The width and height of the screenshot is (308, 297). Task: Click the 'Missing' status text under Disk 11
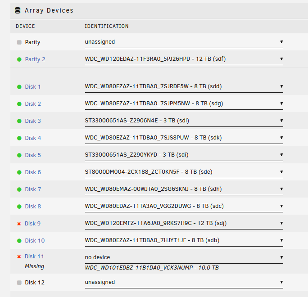click(x=34, y=266)
